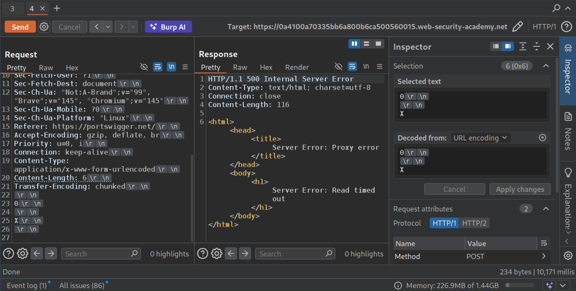The width and height of the screenshot is (576, 291).
Task: Open the Burp AI assistant
Action: click(168, 27)
